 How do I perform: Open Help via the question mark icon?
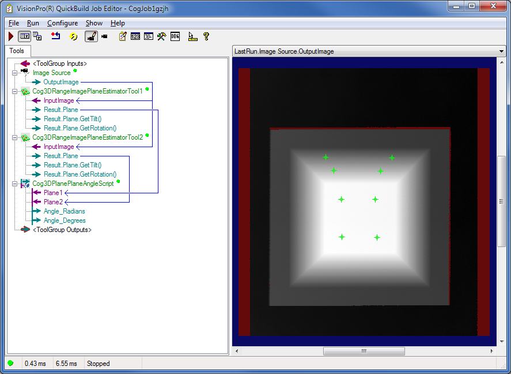click(205, 36)
